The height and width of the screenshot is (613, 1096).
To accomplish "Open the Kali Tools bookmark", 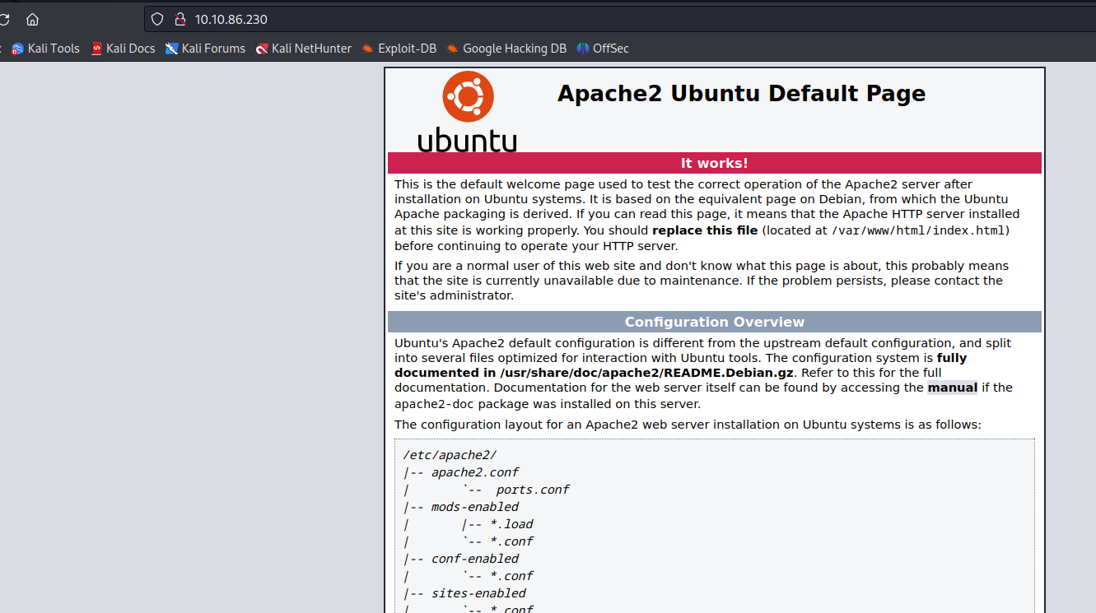I will (45, 49).
